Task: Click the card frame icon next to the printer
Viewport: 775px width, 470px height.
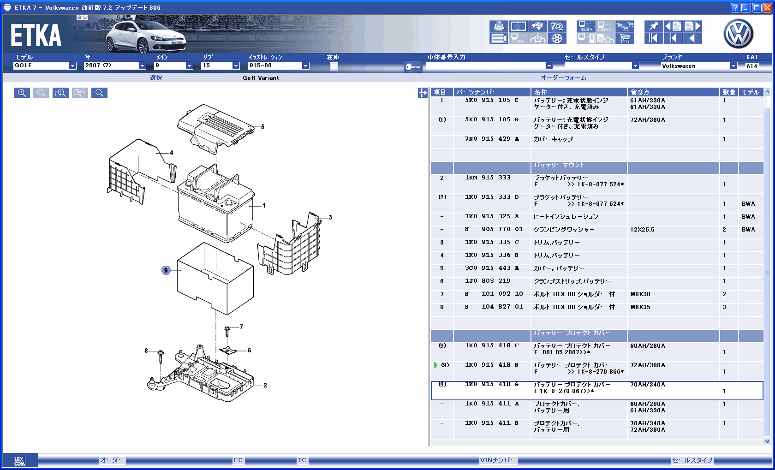Action: point(518,27)
